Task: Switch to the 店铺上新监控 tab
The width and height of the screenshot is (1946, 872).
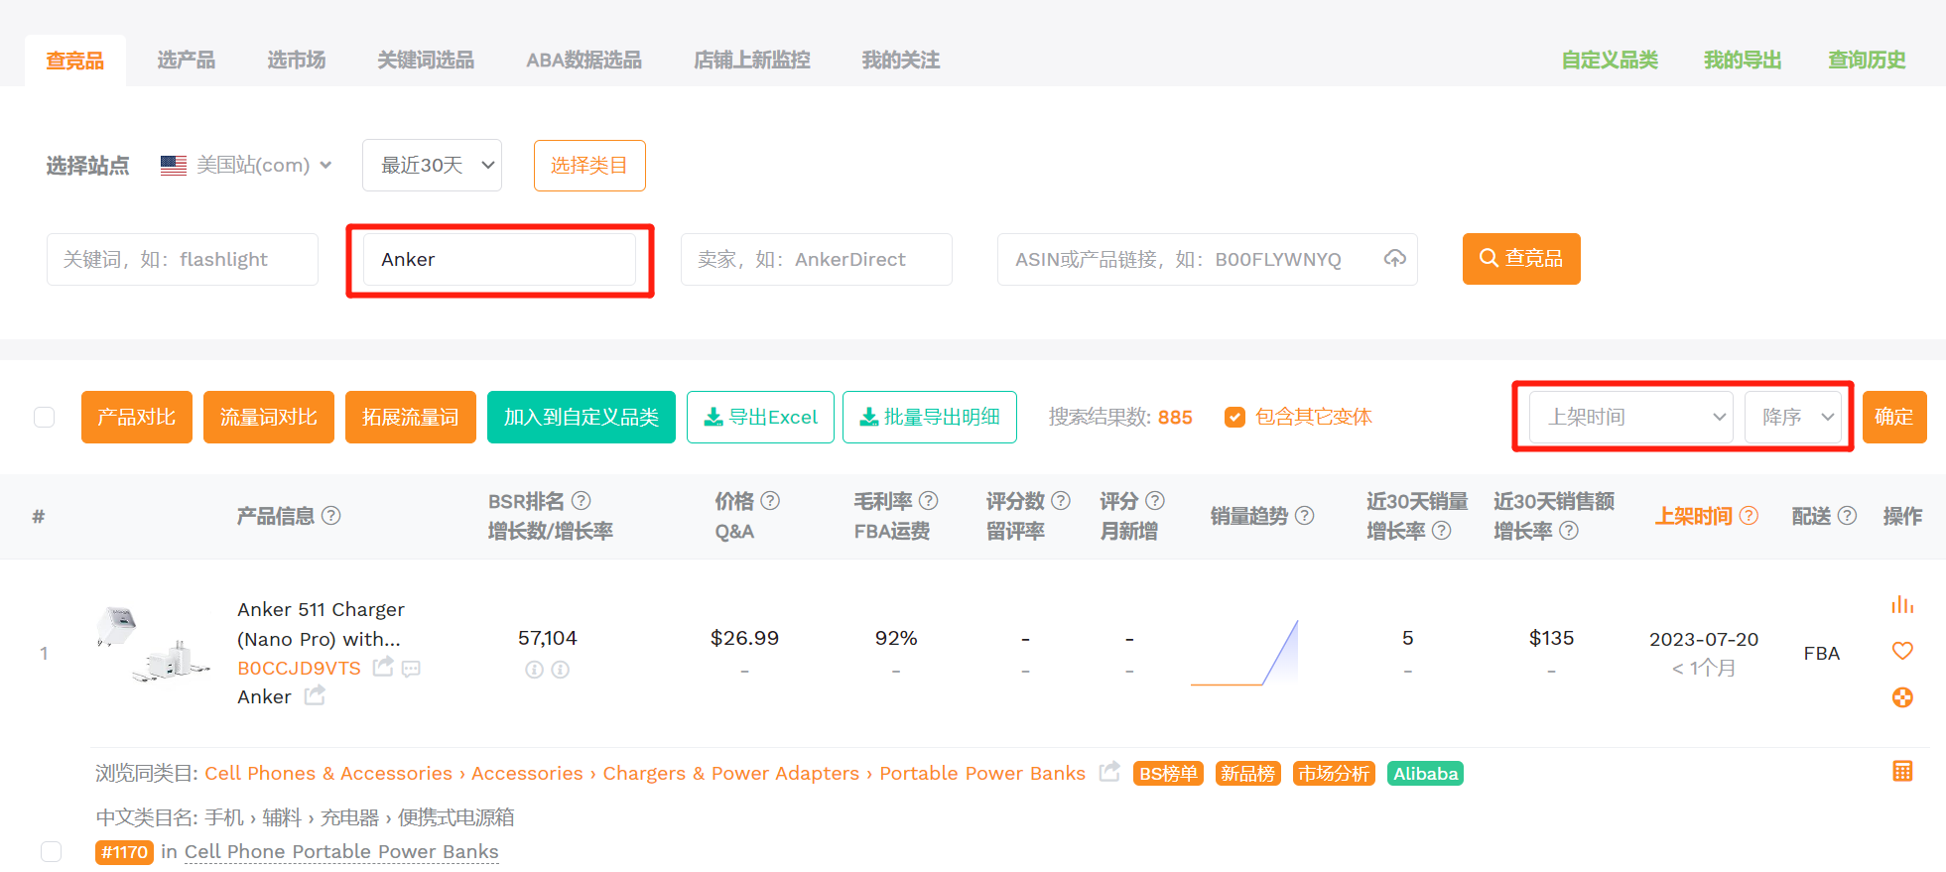Action: click(x=752, y=61)
